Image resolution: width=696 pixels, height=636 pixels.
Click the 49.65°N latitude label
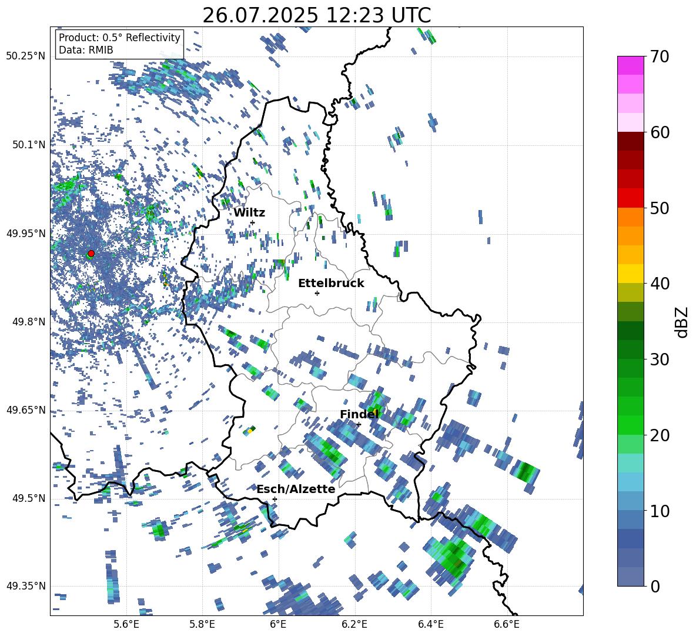point(26,409)
